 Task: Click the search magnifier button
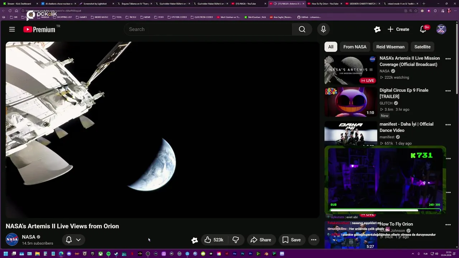302,29
